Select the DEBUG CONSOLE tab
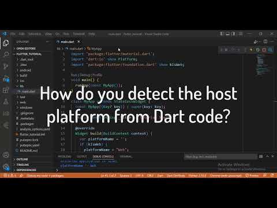277x208 pixels. pos(103,157)
